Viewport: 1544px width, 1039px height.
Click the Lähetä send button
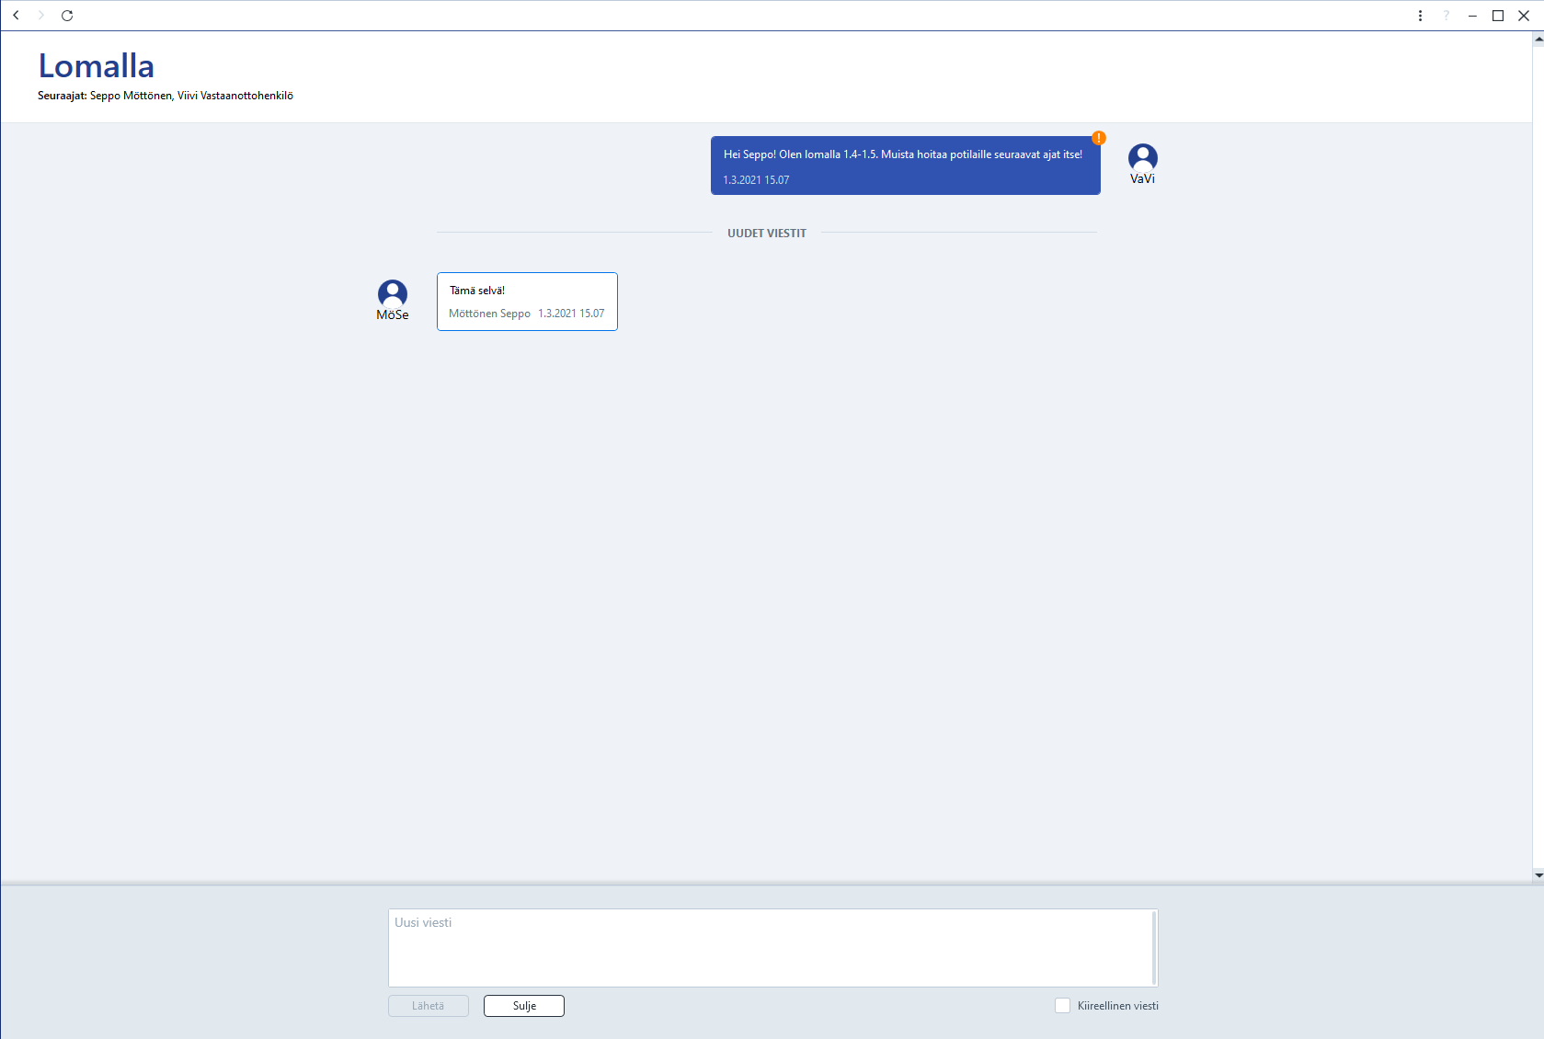pyautogui.click(x=429, y=1006)
